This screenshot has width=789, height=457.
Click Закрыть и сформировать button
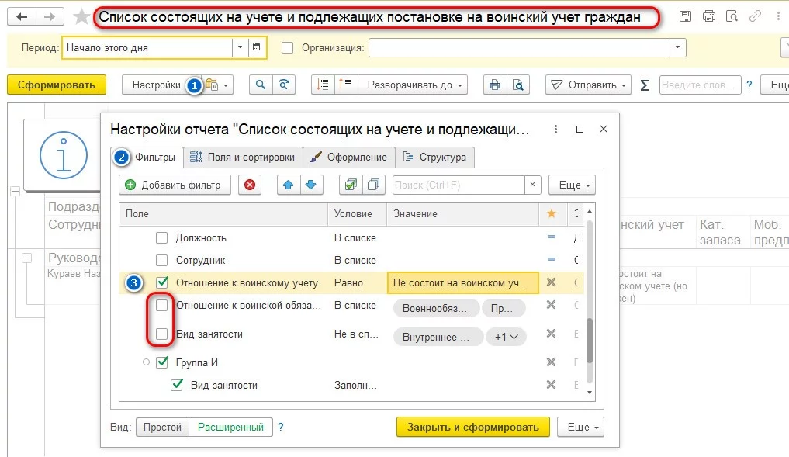473,427
